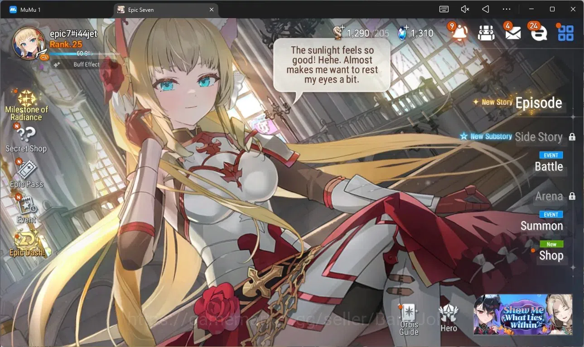Add stamina via the energy icon
Viewport: 584px width, 347px height.
[338, 33]
